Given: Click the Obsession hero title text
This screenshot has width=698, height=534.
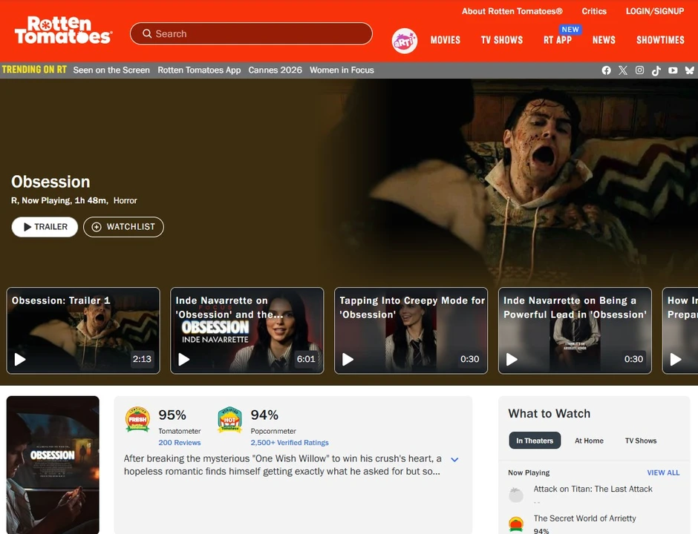Looking at the screenshot, I should coord(50,182).
